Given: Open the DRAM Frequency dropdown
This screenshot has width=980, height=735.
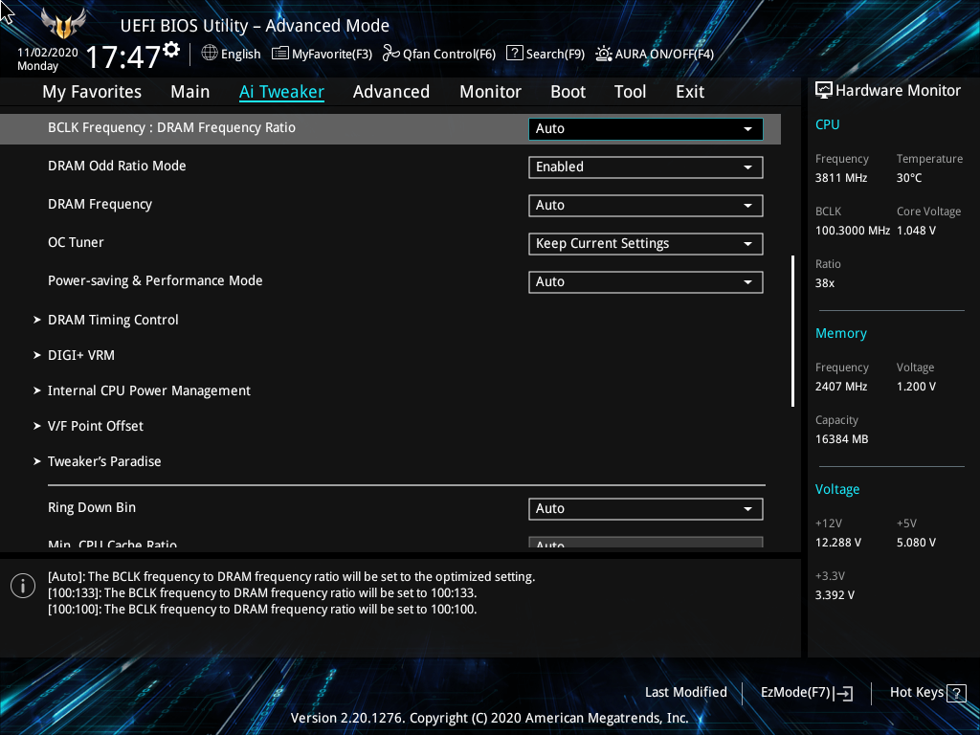Looking at the screenshot, I should (x=646, y=206).
